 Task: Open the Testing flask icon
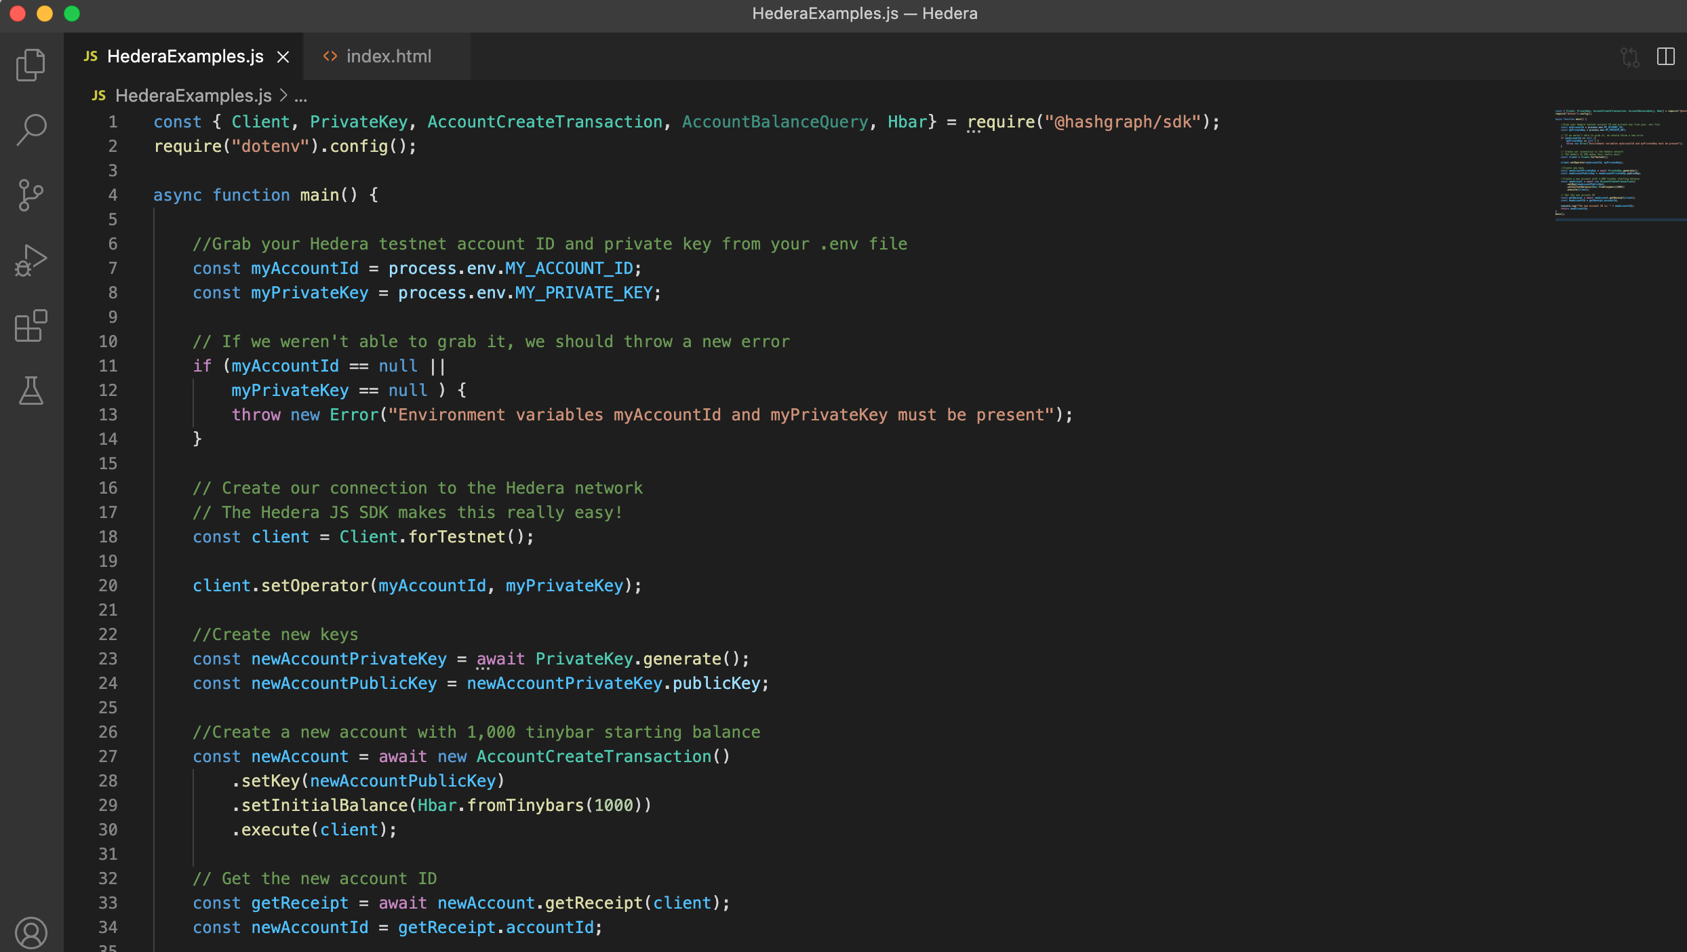click(x=31, y=391)
